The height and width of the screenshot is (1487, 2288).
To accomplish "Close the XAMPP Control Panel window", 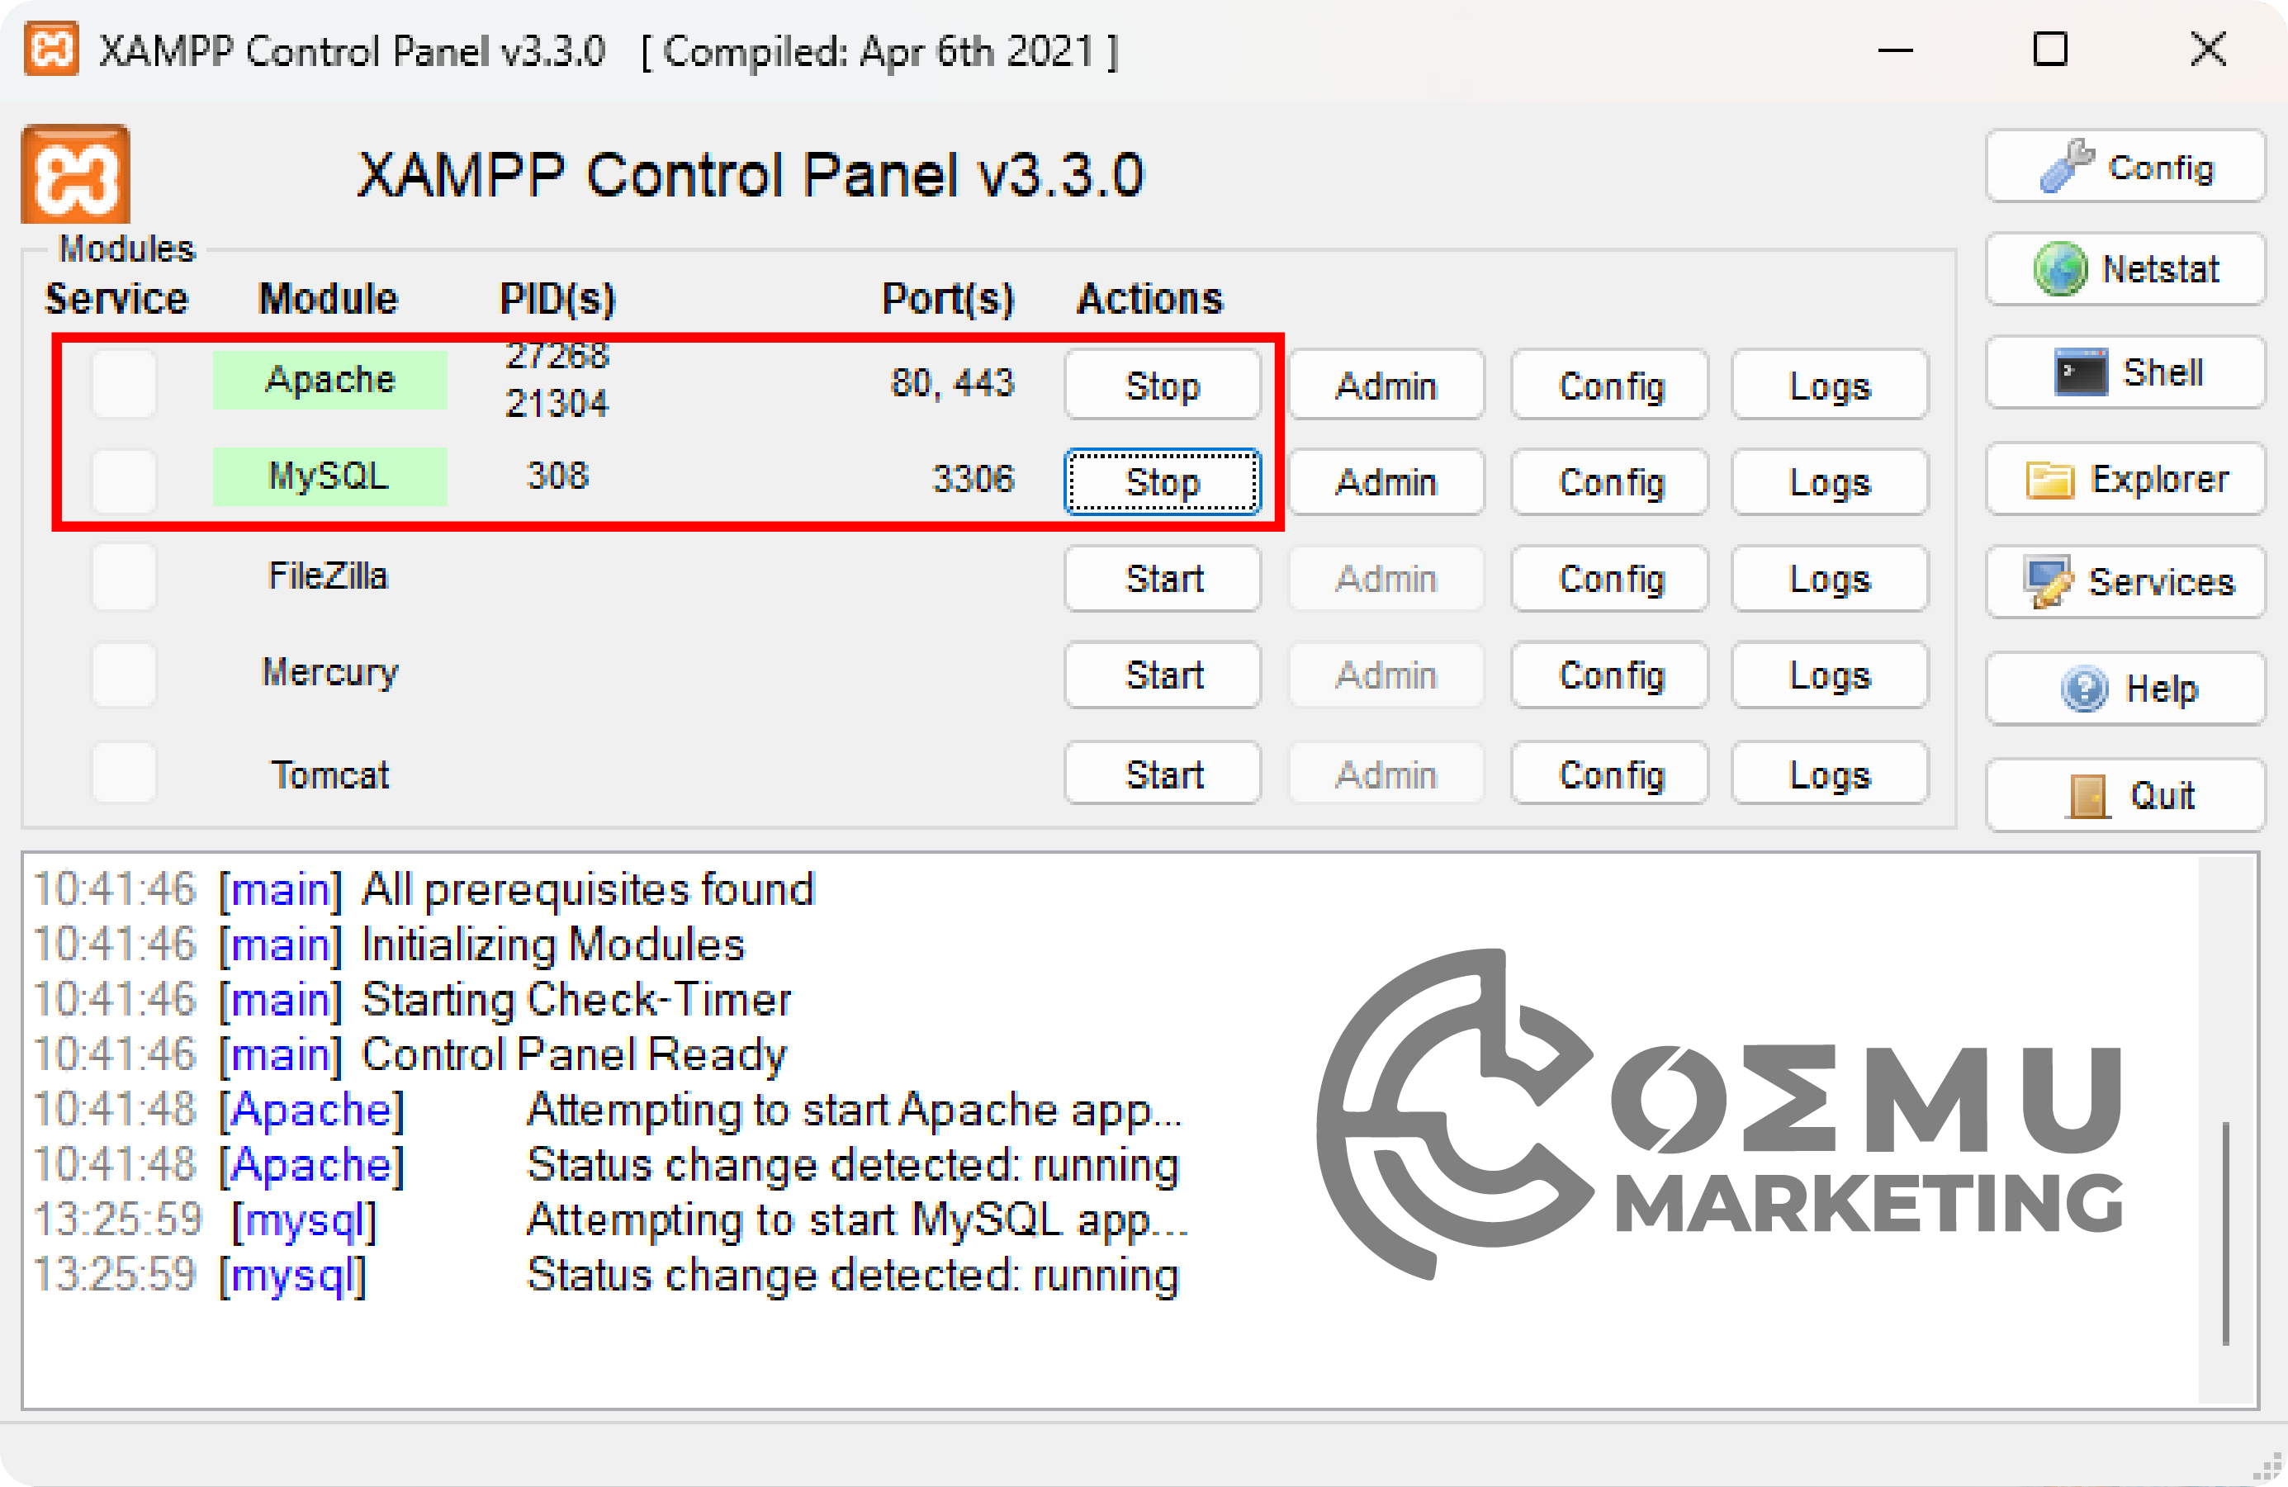I will [x=2207, y=50].
